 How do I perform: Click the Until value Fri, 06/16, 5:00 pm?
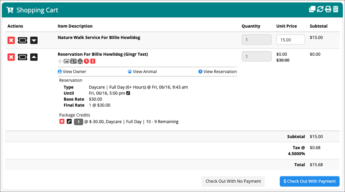[x=107, y=93]
